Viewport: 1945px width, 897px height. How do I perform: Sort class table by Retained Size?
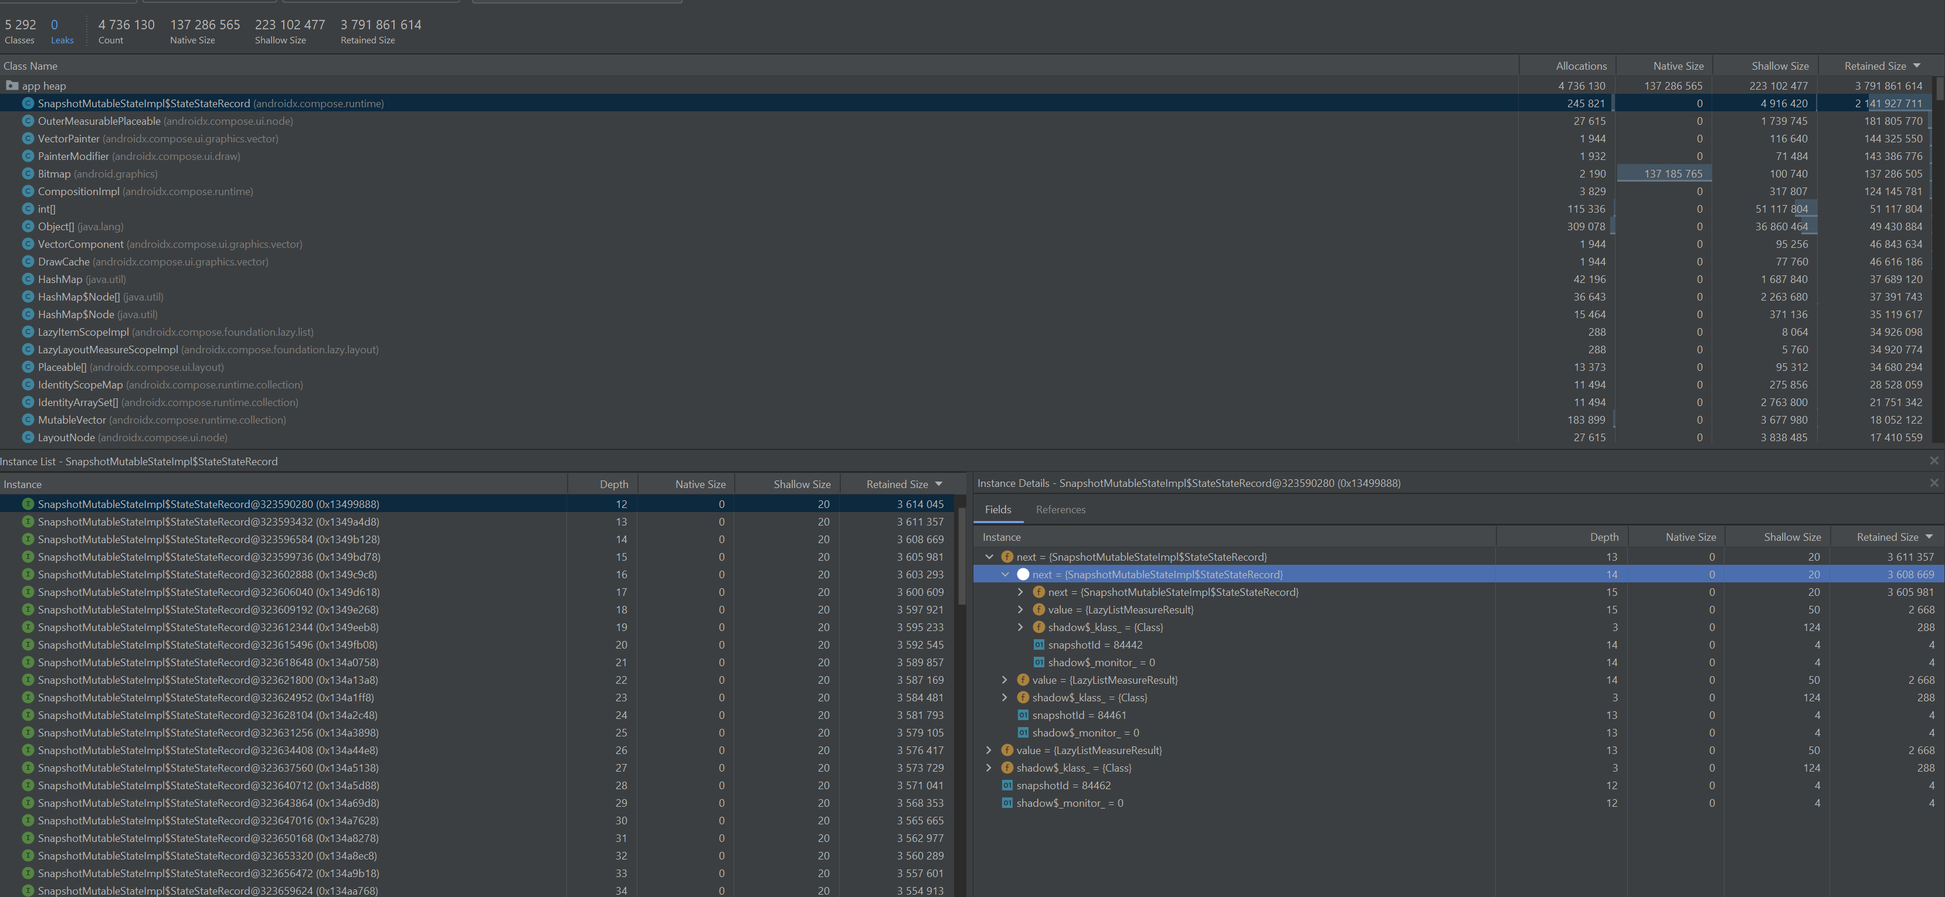pyautogui.click(x=1876, y=66)
